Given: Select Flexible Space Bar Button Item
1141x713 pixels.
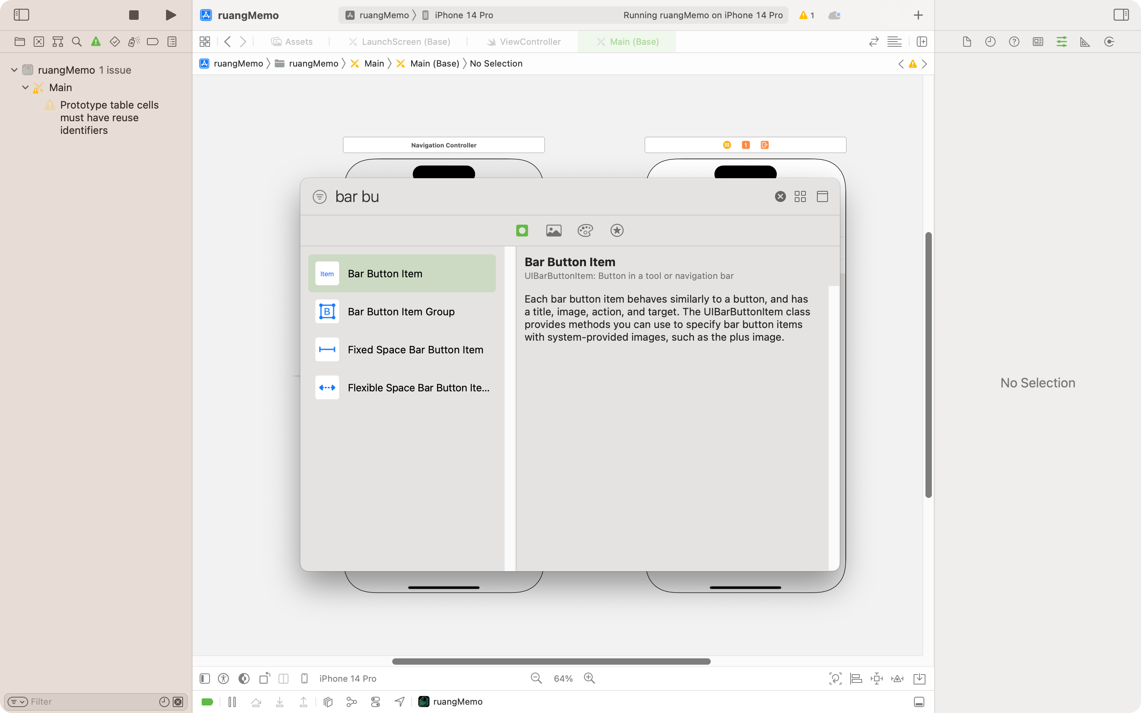Looking at the screenshot, I should coord(402,388).
